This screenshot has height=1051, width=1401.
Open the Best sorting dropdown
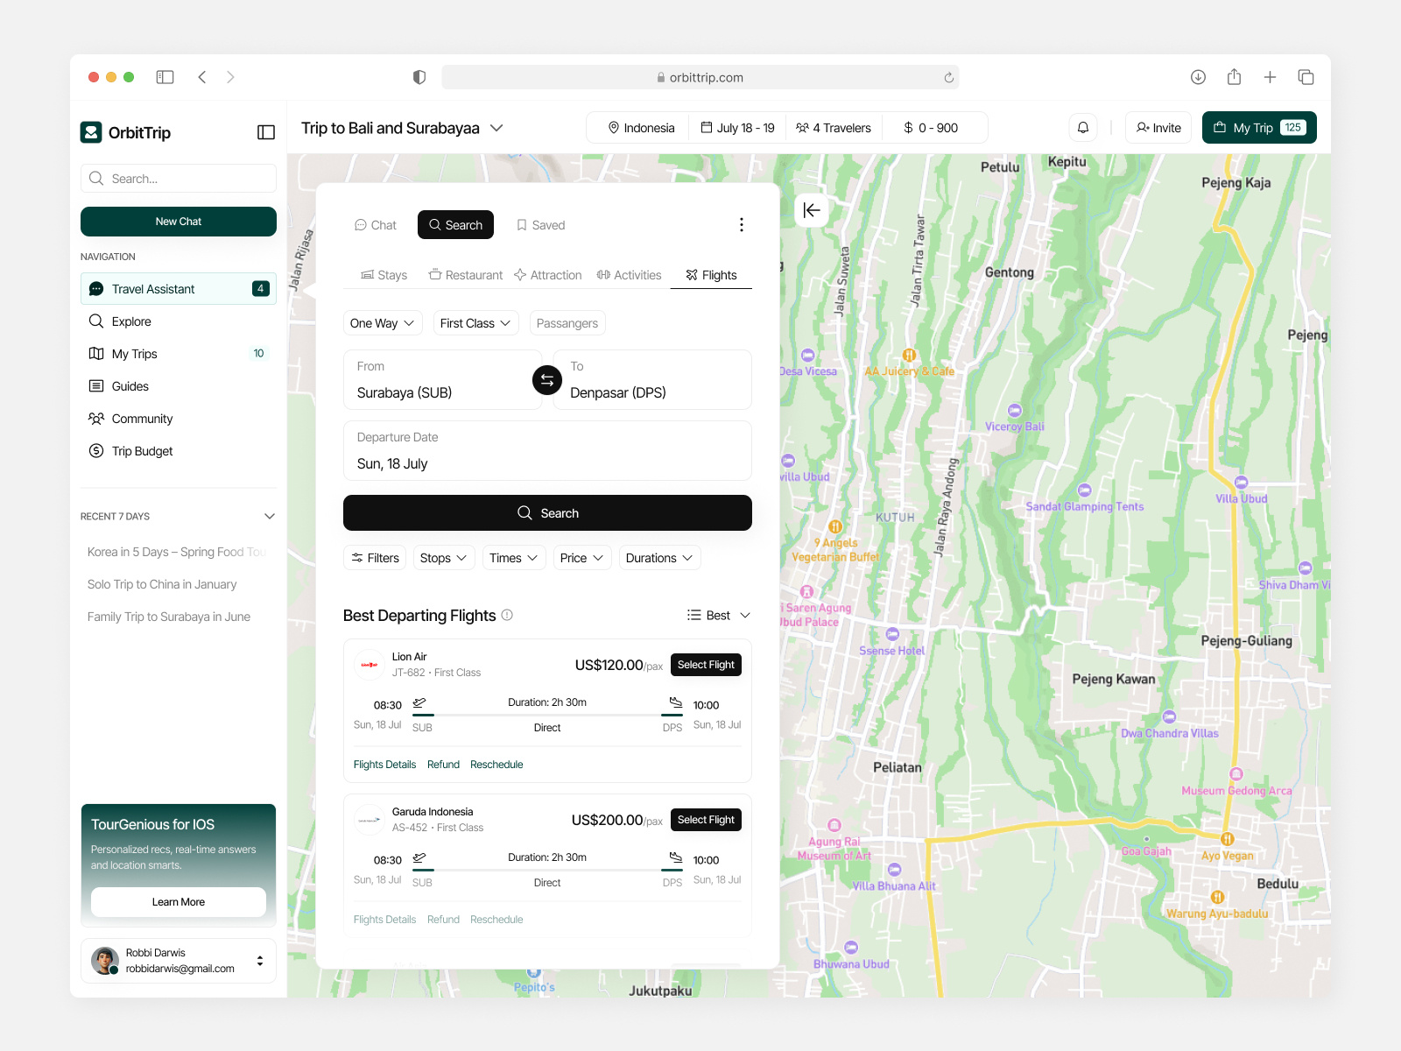pos(718,615)
